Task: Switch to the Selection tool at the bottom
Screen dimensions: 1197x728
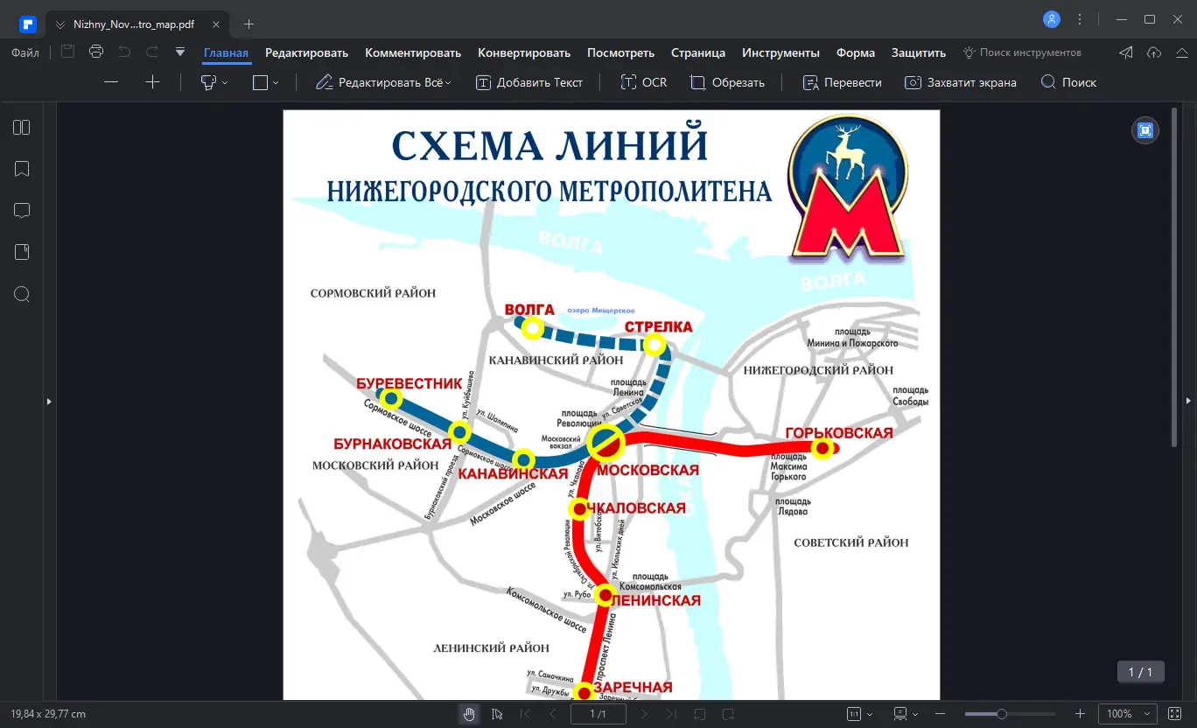Action: [x=497, y=714]
